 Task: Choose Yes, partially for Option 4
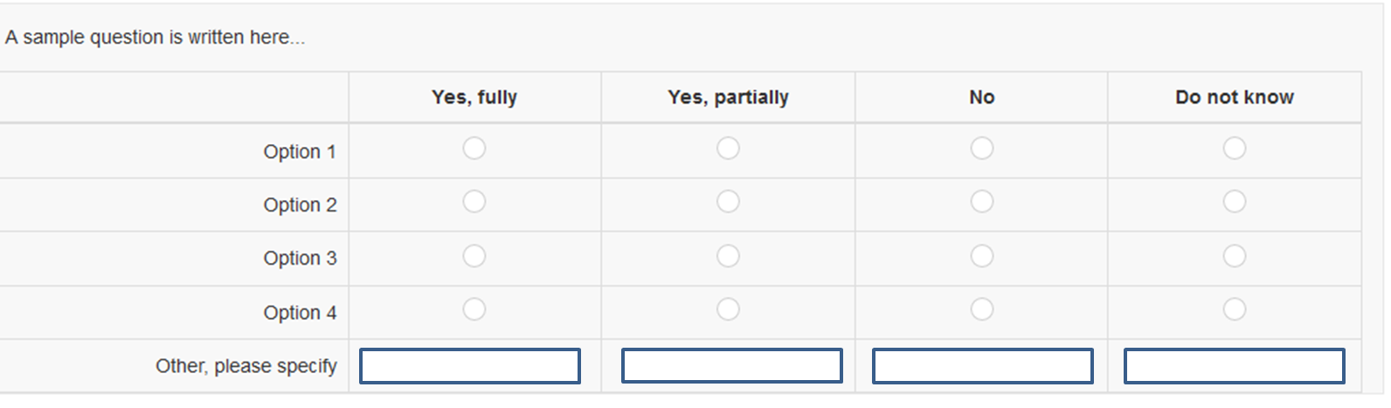(x=728, y=309)
